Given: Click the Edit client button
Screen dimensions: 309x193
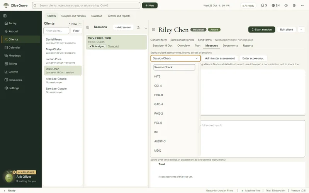Looking at the screenshot, I should pos(286,30).
